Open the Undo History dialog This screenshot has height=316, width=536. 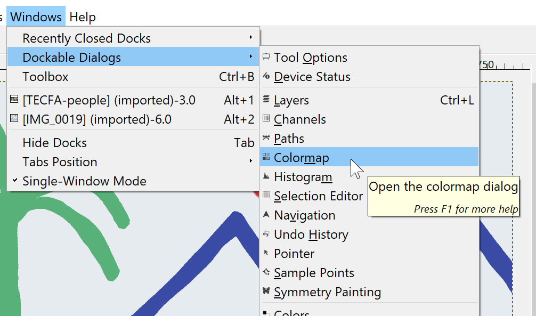tap(311, 234)
